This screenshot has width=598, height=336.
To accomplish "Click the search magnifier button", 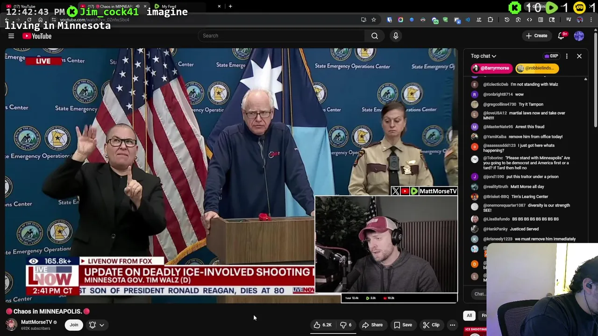I will coord(375,36).
